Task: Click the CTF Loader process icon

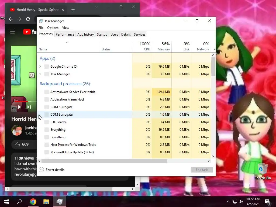Action: point(46,122)
